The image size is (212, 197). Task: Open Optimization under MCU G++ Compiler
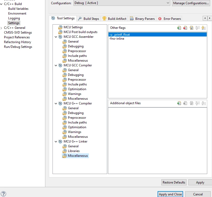(x=77, y=127)
